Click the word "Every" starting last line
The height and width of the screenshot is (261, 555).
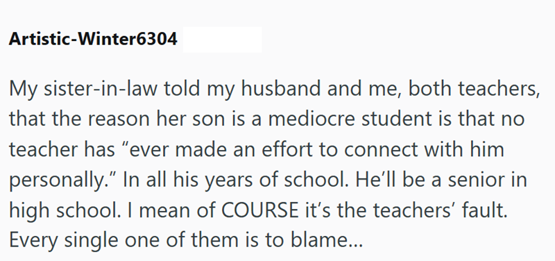coord(33,242)
